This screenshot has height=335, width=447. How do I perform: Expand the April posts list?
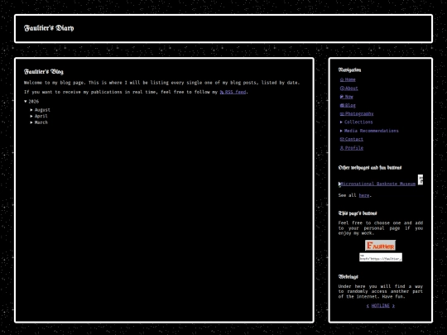click(39, 117)
